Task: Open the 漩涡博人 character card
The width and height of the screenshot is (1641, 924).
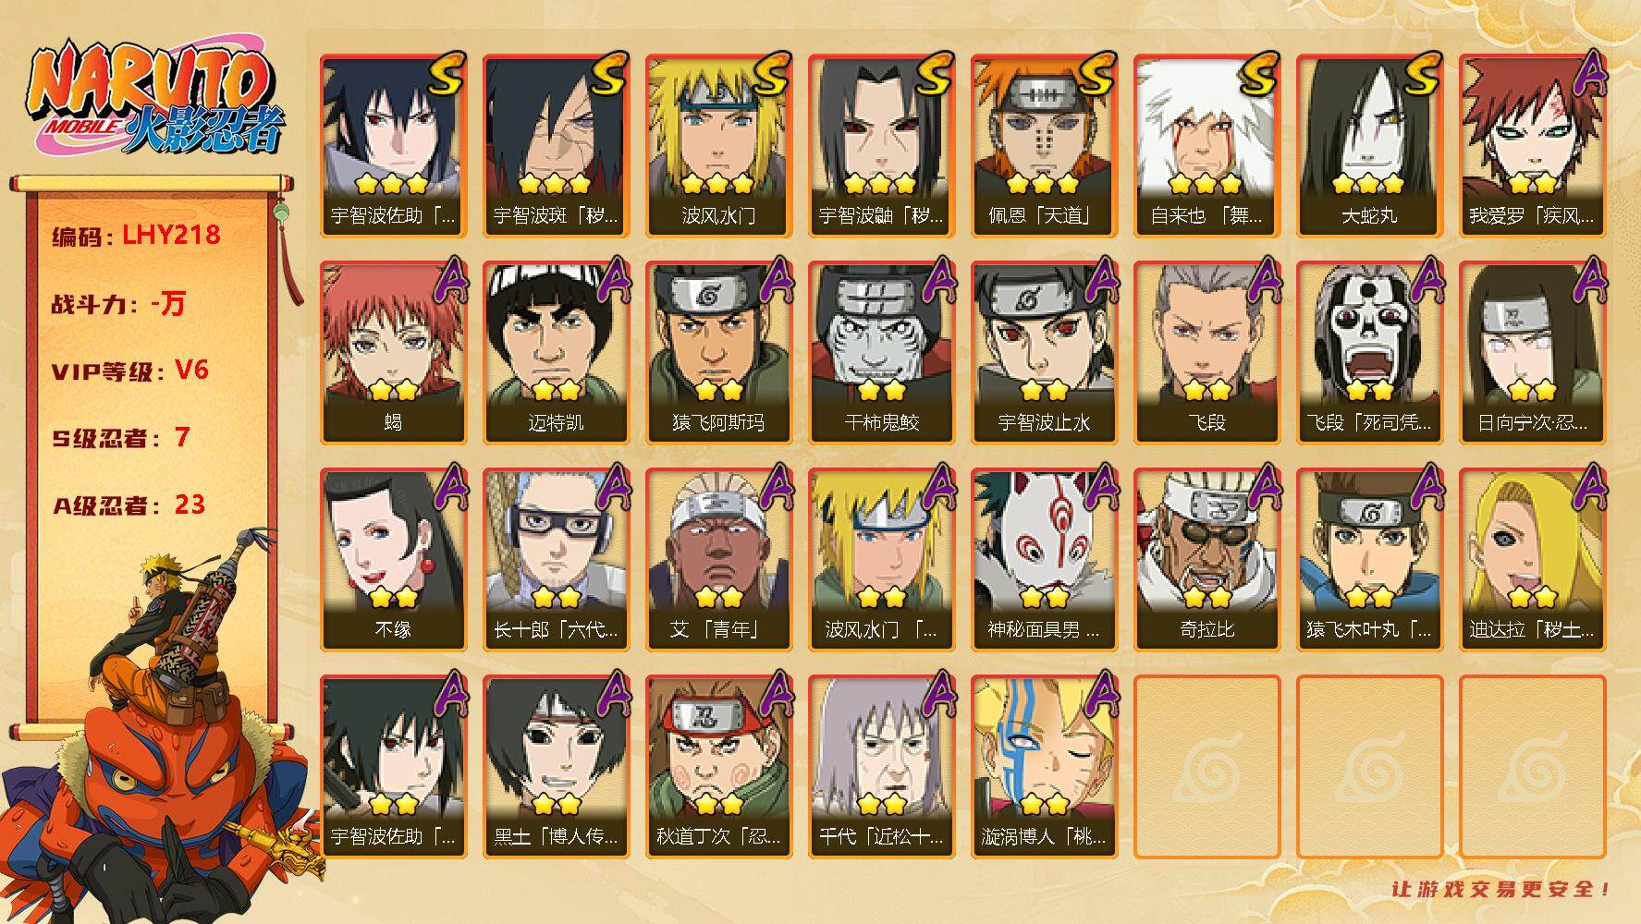Action: coord(1044,766)
